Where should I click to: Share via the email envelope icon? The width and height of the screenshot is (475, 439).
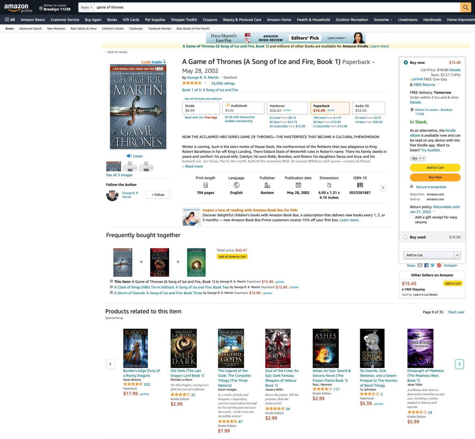pos(420,265)
